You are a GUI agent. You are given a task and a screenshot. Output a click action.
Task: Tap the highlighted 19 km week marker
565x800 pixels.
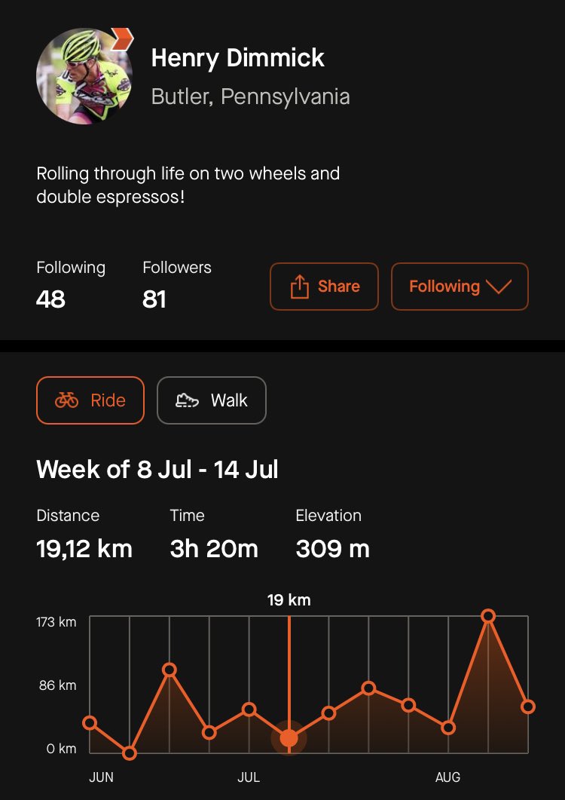[x=289, y=737]
